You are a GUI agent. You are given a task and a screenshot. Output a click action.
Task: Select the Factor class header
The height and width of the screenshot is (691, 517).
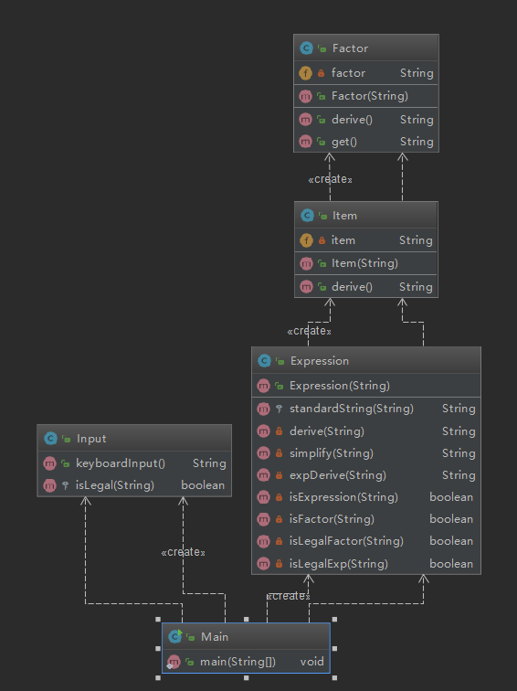pyautogui.click(x=366, y=48)
